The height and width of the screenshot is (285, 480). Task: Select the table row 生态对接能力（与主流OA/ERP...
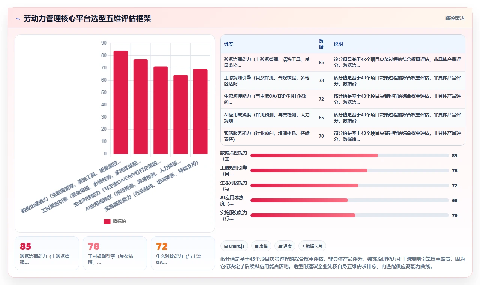(x=343, y=99)
